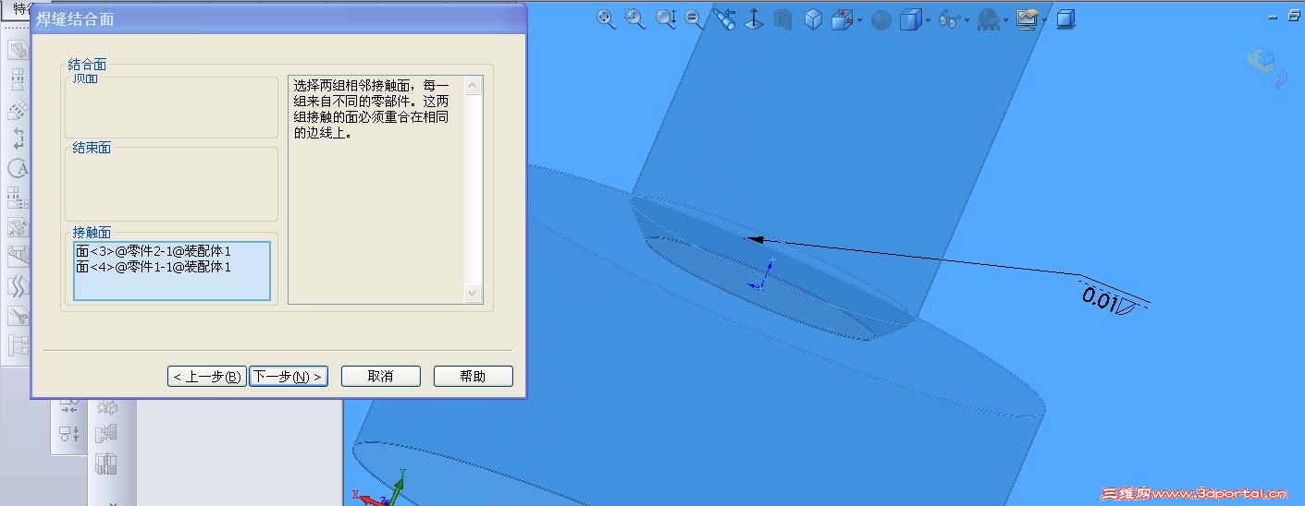Viewport: 1305px width, 506px height.
Task: Open the Hide/Show Items dropdown arrow
Action: tap(967, 20)
